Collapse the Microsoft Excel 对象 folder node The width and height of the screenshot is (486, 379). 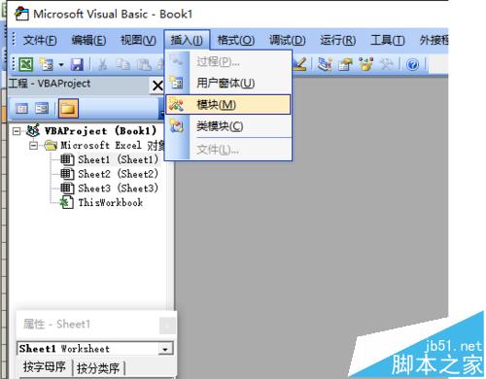click(33, 146)
